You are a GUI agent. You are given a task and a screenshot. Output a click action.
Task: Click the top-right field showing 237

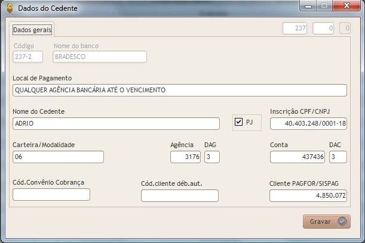[296, 28]
